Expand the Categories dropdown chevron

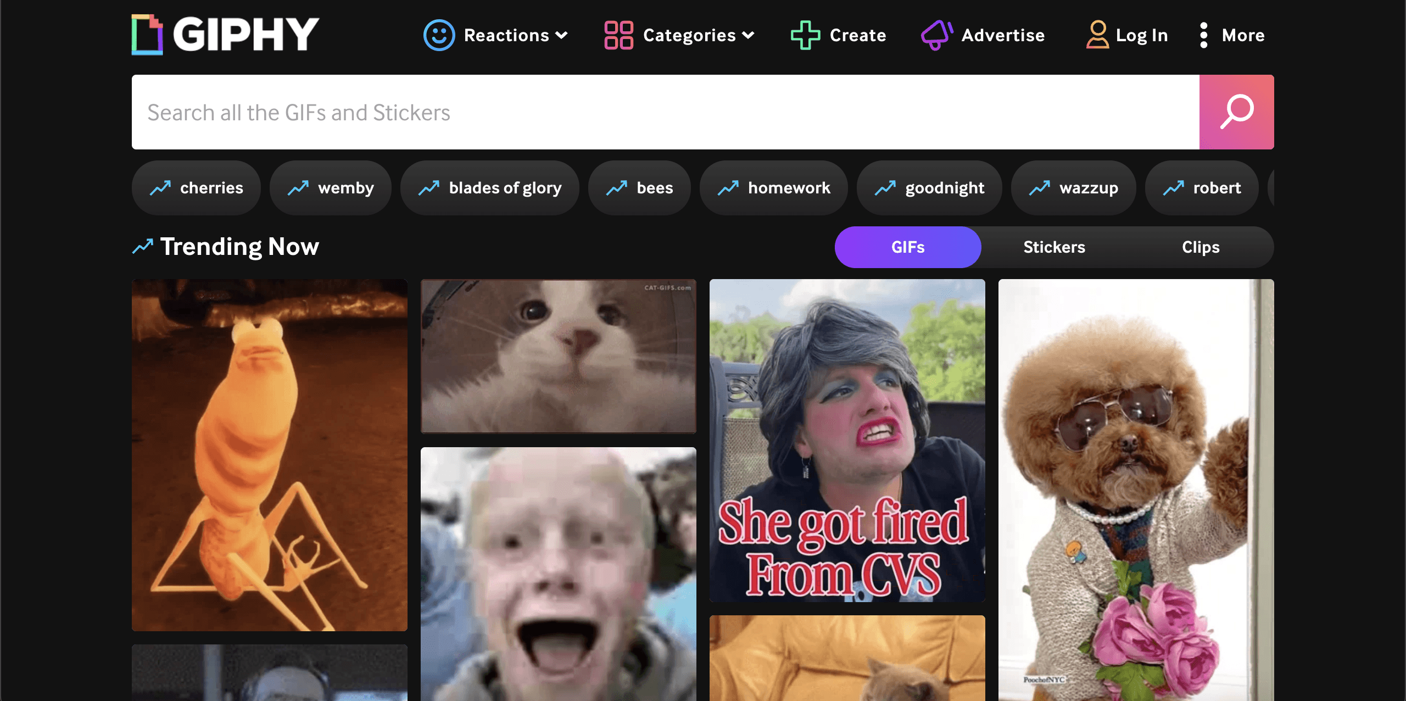[x=748, y=35]
